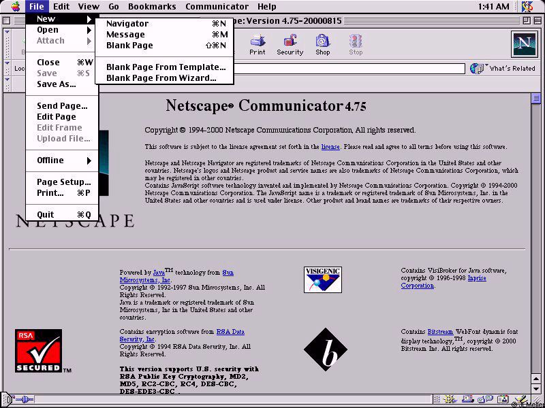Click the vertical scrollbar thumb
The height and width of the screenshot is (408, 545).
coord(535,99)
